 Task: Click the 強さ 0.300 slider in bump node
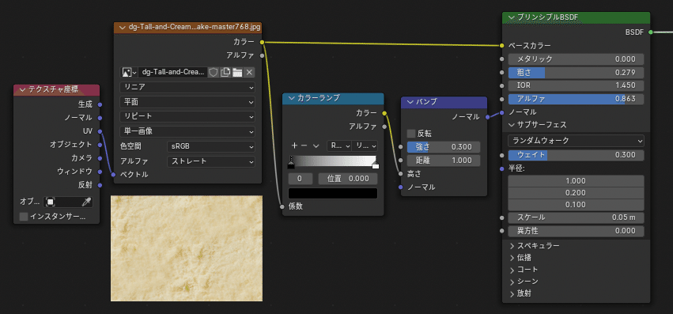(x=444, y=147)
